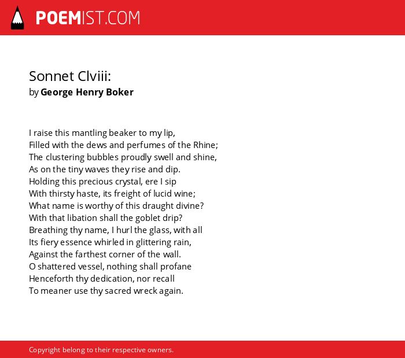Screen dimensions: 405x358
Task: Click the word 'by' before author name
Action: point(34,93)
